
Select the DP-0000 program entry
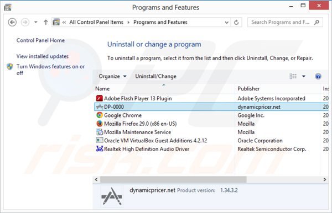pos(211,107)
